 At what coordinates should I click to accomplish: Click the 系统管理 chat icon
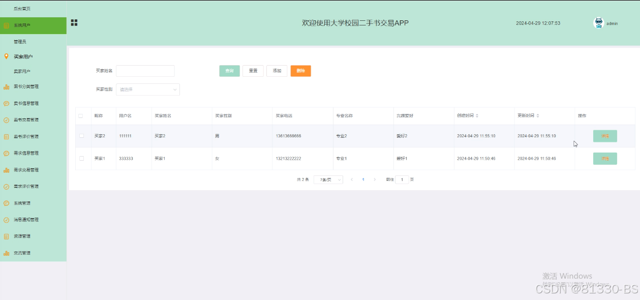tap(7, 203)
